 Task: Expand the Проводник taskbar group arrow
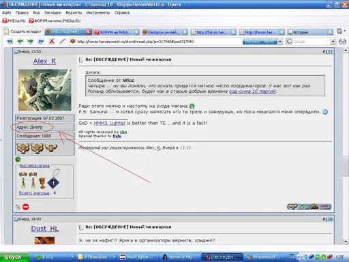tap(114, 257)
